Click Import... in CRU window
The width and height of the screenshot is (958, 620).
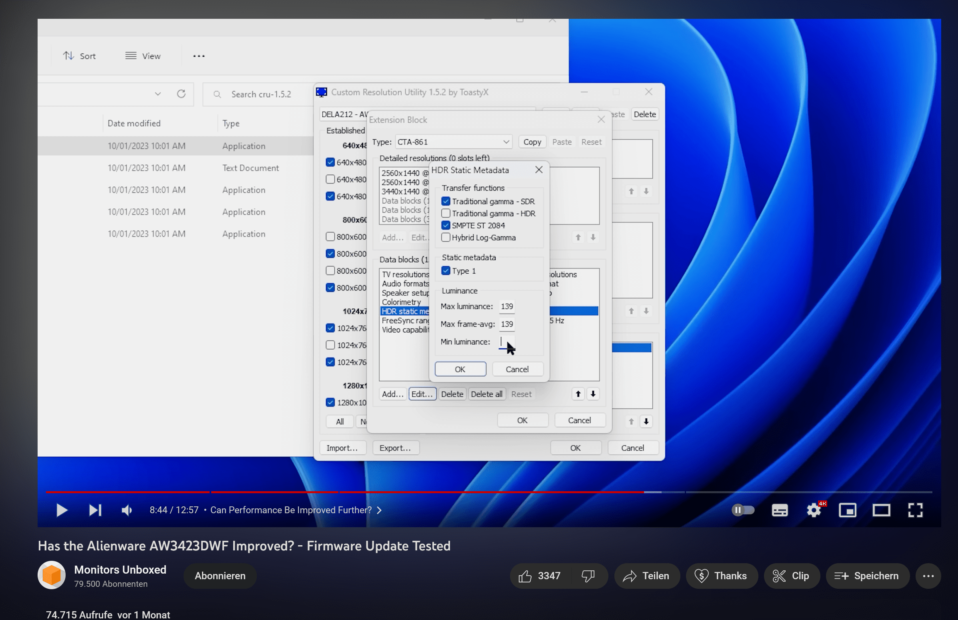[x=342, y=448]
